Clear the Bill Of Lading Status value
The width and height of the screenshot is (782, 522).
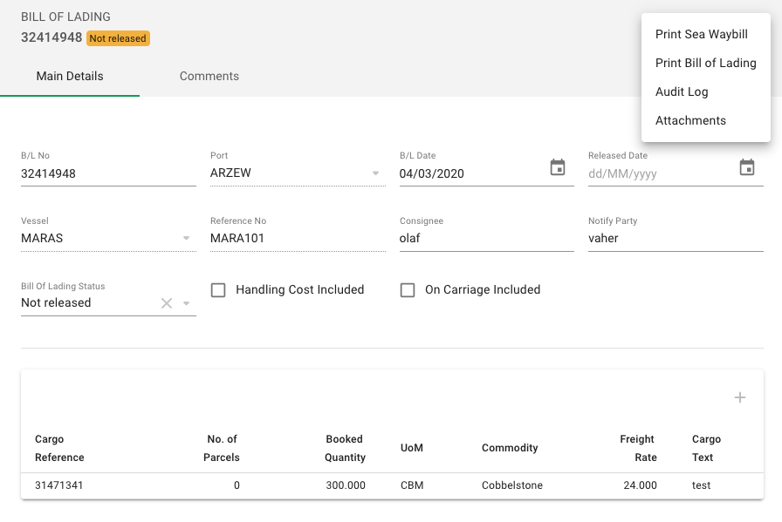click(x=167, y=303)
